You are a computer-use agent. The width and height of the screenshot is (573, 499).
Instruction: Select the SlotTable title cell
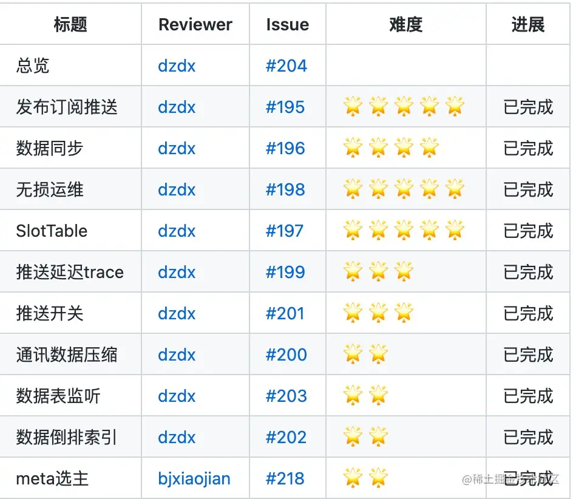[x=70, y=231]
